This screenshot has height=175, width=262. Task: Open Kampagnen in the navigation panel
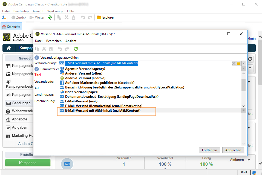point(19,95)
